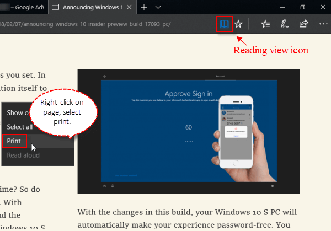Close the Announcing Windows 1 tab
This screenshot has width=331, height=231.
coord(129,7)
